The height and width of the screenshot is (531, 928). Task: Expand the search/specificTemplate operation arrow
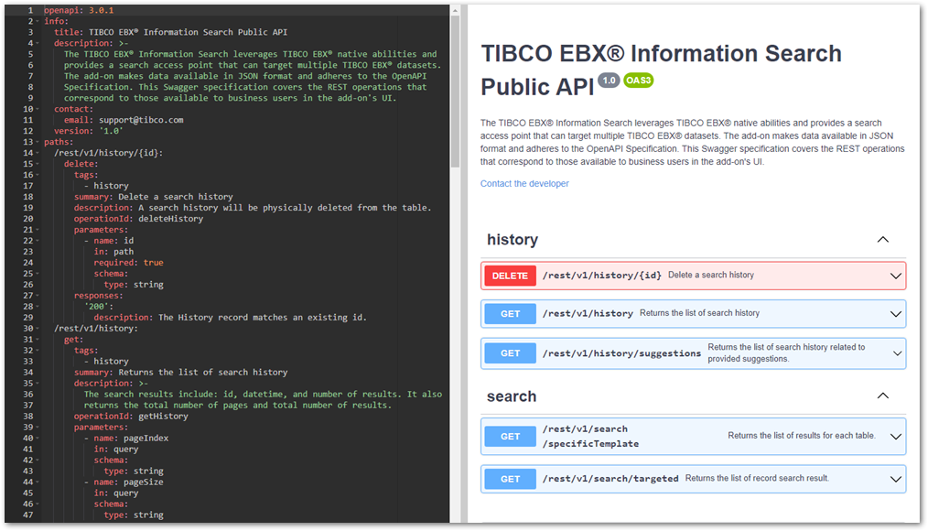point(896,437)
